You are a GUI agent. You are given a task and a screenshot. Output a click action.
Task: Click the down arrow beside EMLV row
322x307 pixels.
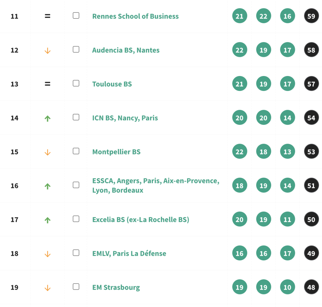pos(47,254)
